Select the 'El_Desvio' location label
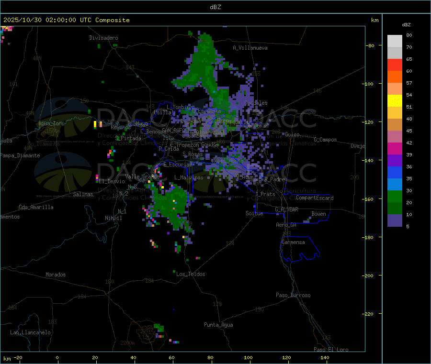 (112, 181)
